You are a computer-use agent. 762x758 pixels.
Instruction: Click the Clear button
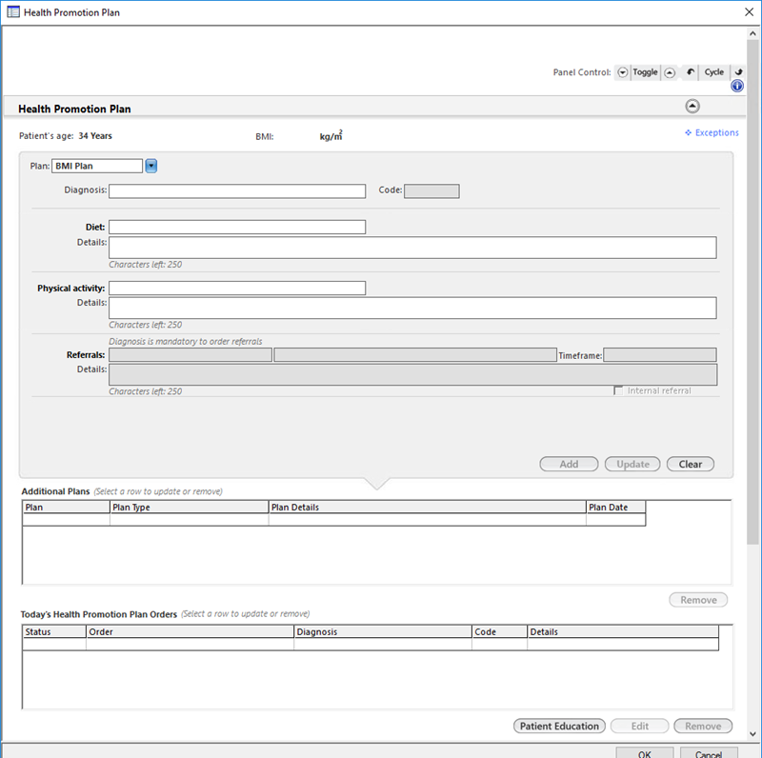(691, 464)
